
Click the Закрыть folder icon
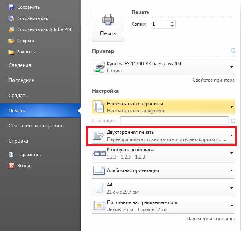point(11,52)
